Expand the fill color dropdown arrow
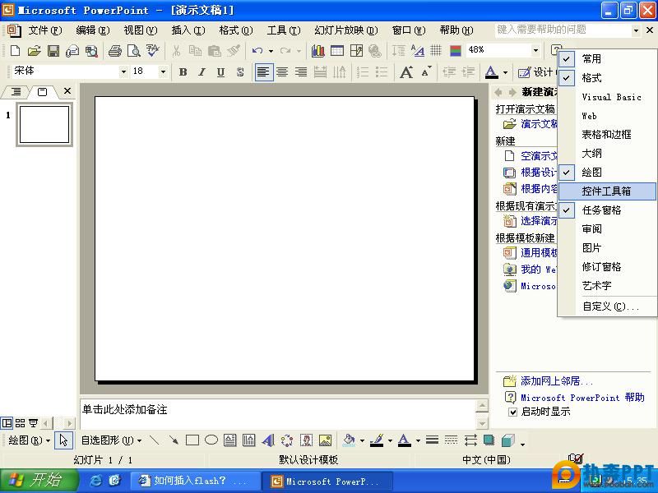658x493 pixels. (362, 440)
